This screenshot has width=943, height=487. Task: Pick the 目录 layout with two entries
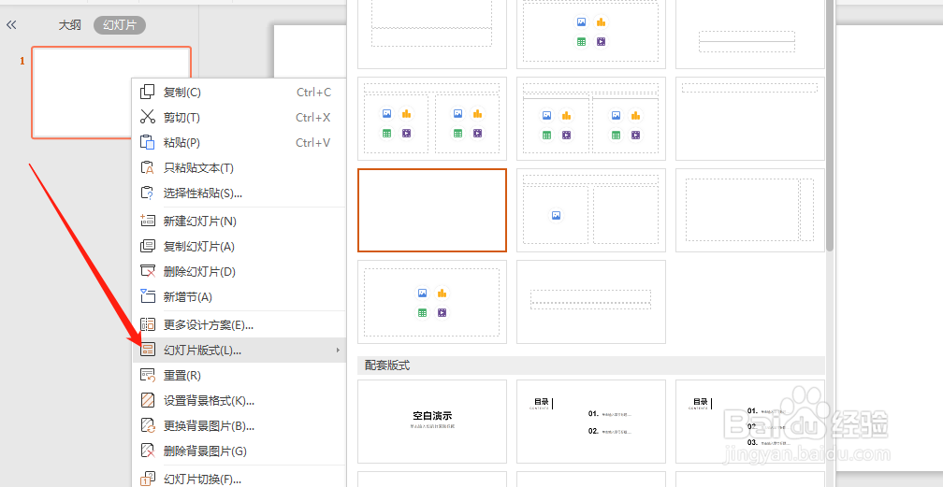coord(590,422)
